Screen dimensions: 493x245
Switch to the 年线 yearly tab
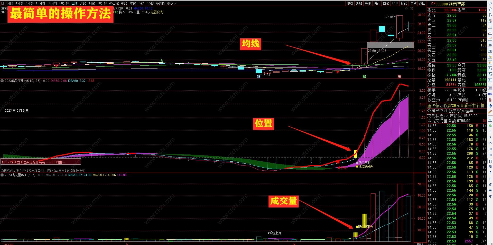point(133,3)
